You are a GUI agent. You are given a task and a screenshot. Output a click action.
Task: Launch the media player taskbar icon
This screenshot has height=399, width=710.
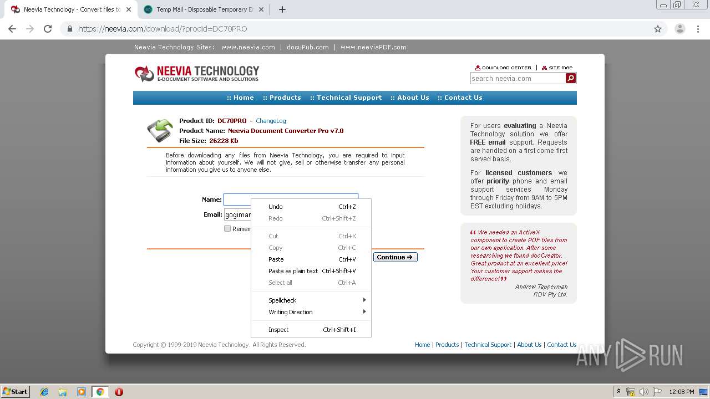point(82,392)
